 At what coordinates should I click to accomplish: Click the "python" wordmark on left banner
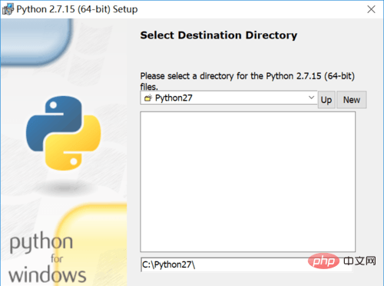tap(41, 242)
